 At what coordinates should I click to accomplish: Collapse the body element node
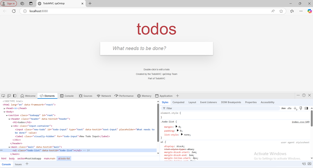pos(4,112)
